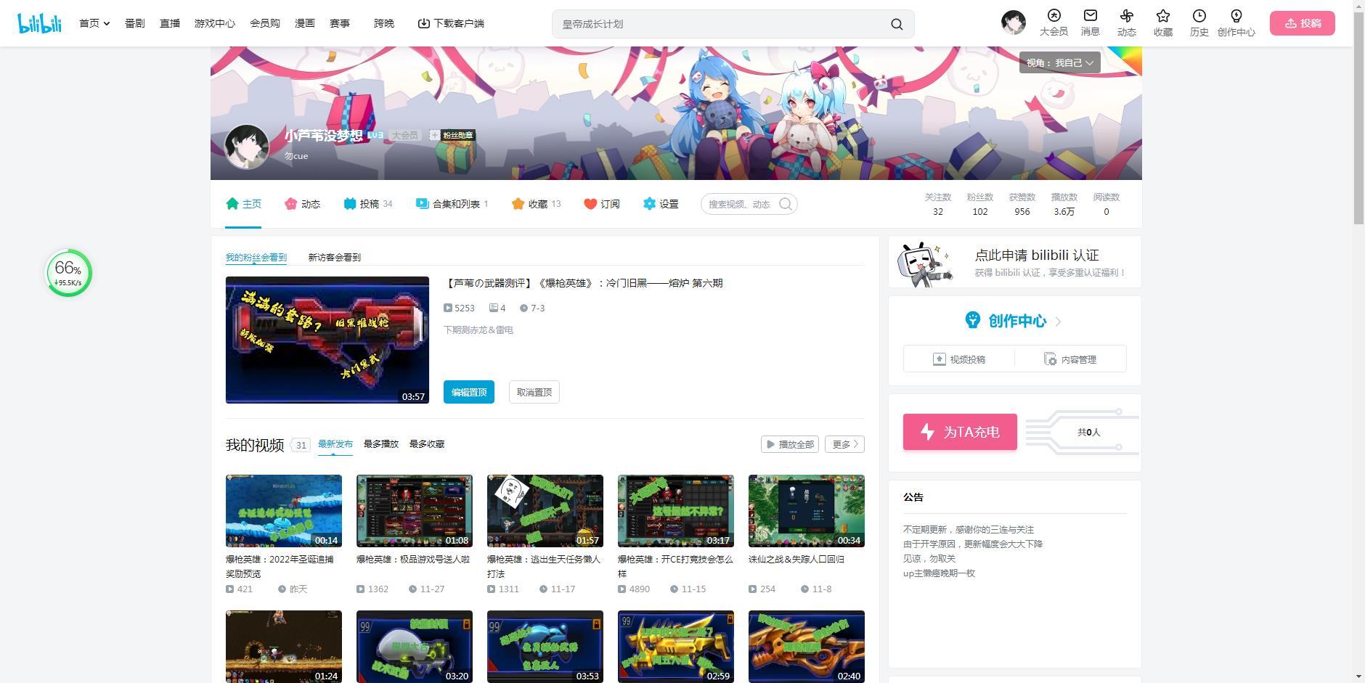
Task: Click the 漫画 nav item
Action: point(305,23)
